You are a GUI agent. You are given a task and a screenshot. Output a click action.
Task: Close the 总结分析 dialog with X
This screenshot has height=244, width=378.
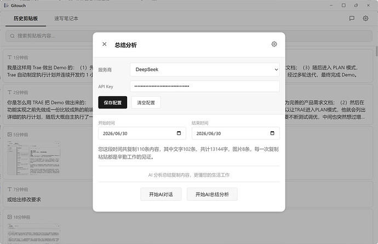(105, 44)
